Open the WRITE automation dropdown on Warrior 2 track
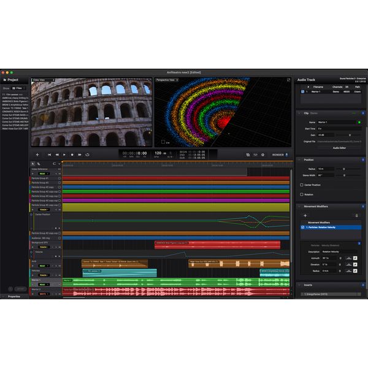The image size is (368, 368). point(44,294)
